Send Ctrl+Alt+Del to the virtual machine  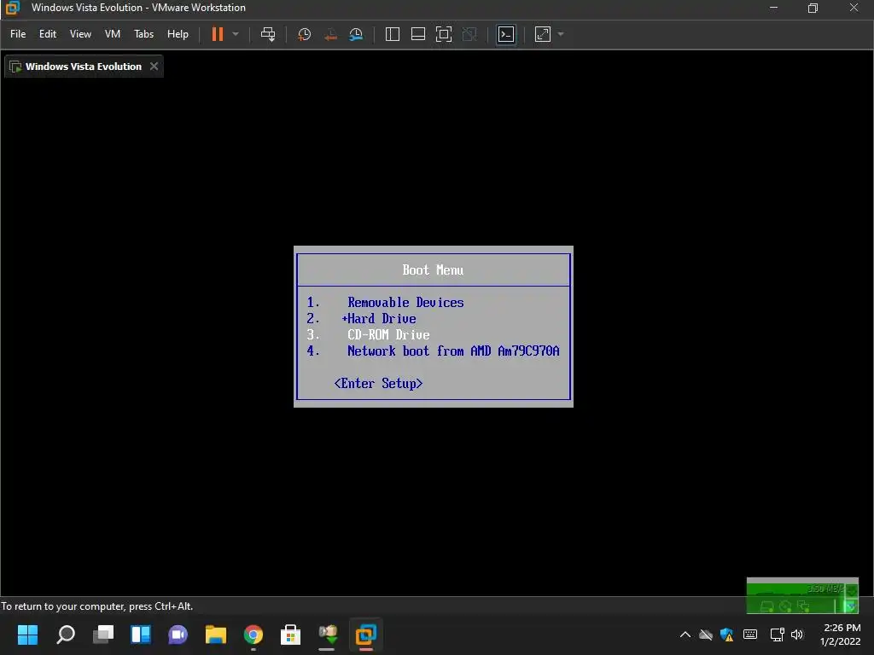(268, 34)
